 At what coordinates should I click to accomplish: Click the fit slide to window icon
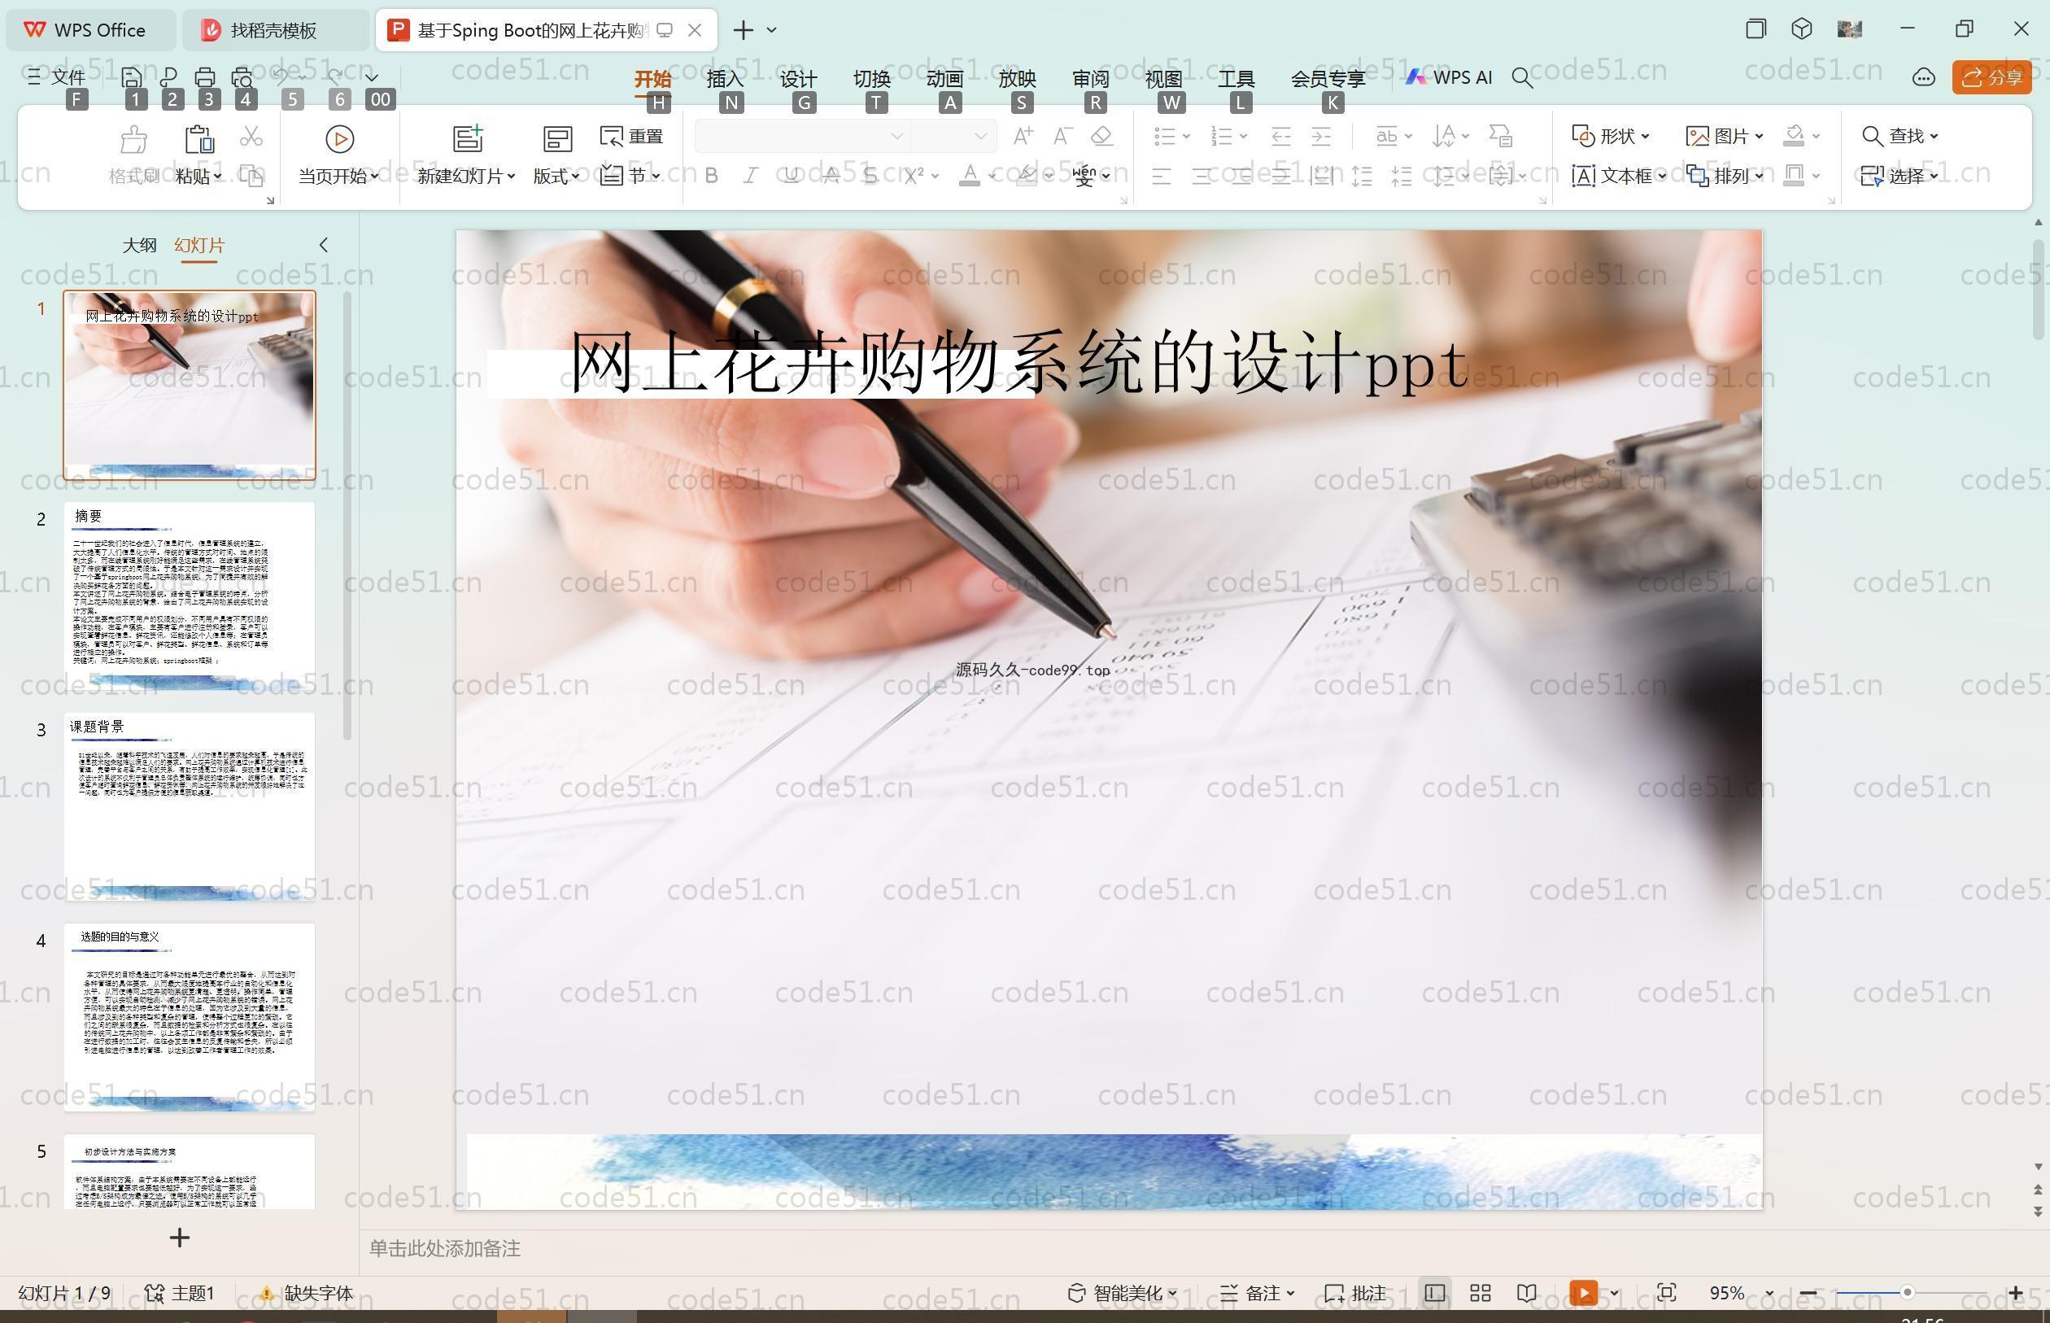point(1666,1293)
